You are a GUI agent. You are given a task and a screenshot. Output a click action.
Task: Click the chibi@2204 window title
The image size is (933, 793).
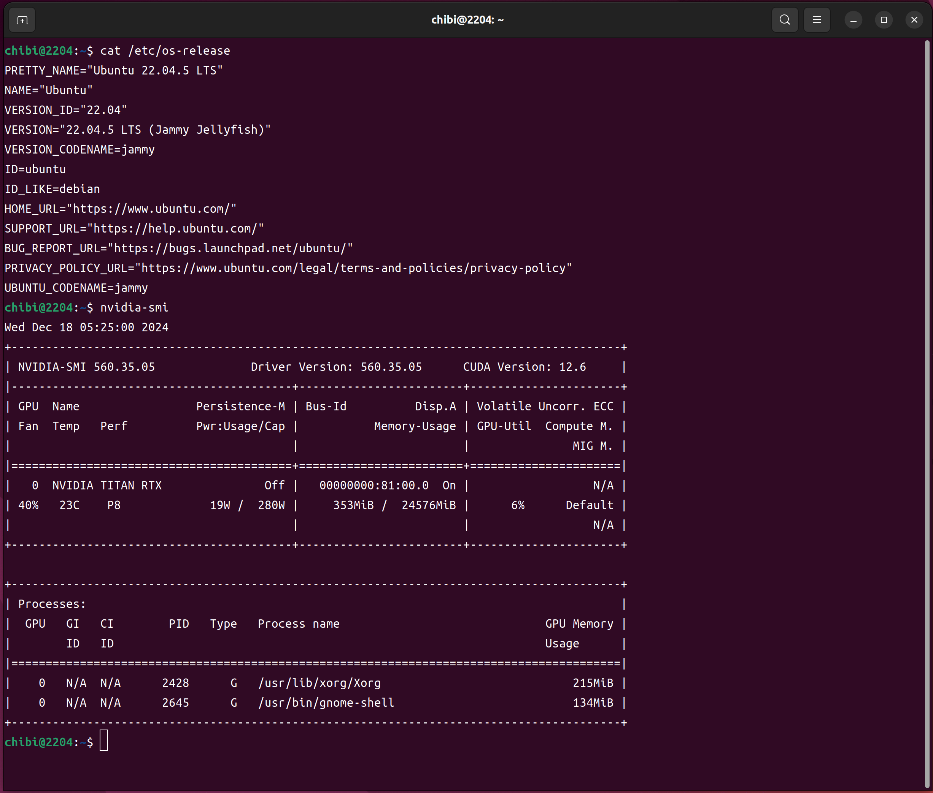pyautogui.click(x=467, y=20)
